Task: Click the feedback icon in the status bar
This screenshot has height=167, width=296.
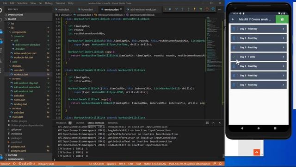Action: [x=215, y=164]
